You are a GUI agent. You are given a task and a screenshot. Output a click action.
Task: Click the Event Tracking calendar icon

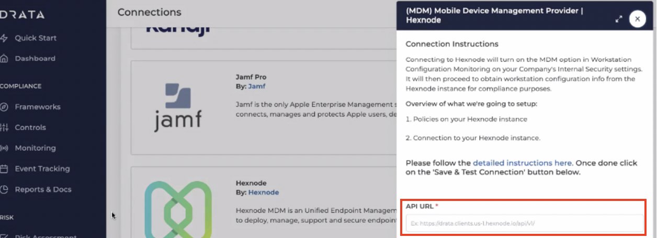4,169
